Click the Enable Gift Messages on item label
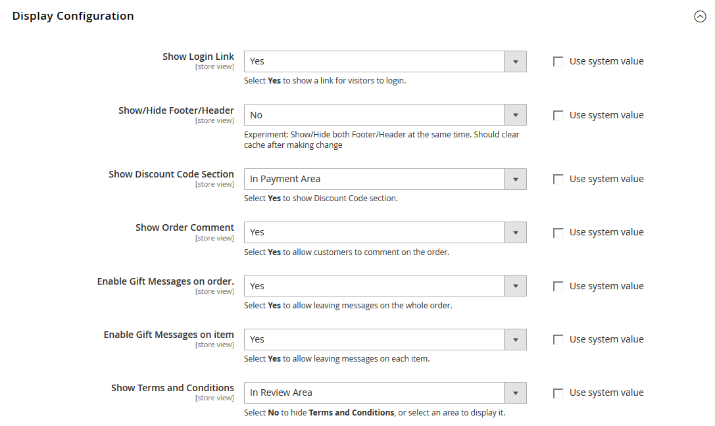Image resolution: width=715 pixels, height=426 pixels. point(168,335)
